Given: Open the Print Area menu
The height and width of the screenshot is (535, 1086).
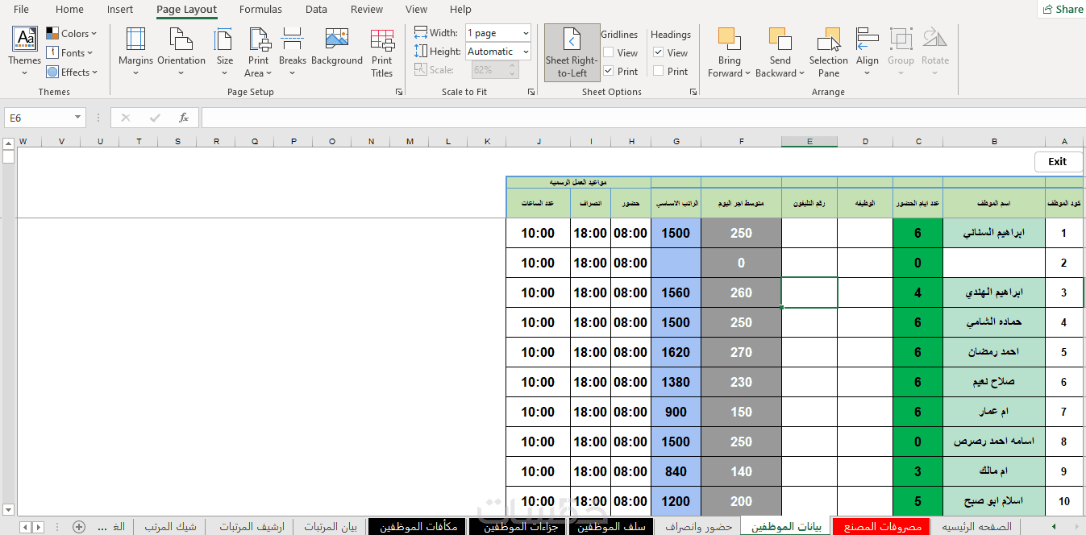Looking at the screenshot, I should (259, 52).
